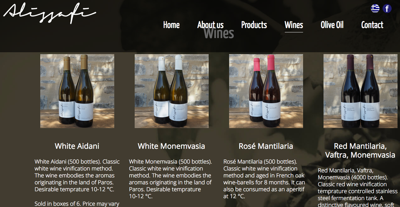This screenshot has height=207, width=400.
Task: Click the White Aidani bottles photo
Action: pos(77,91)
